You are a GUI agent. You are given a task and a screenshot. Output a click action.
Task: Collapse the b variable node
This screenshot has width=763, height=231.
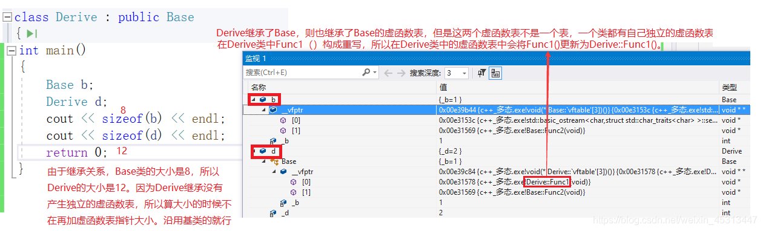pyautogui.click(x=254, y=99)
